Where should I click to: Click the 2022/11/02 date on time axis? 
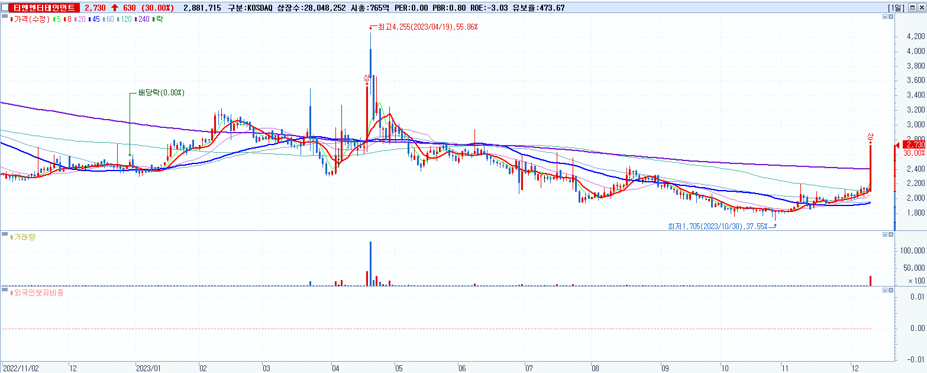(21, 368)
